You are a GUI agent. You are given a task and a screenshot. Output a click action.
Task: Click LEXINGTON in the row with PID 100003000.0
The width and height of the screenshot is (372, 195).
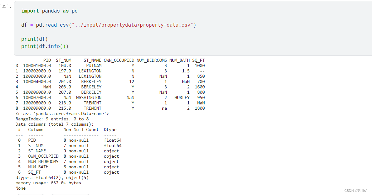(90, 76)
